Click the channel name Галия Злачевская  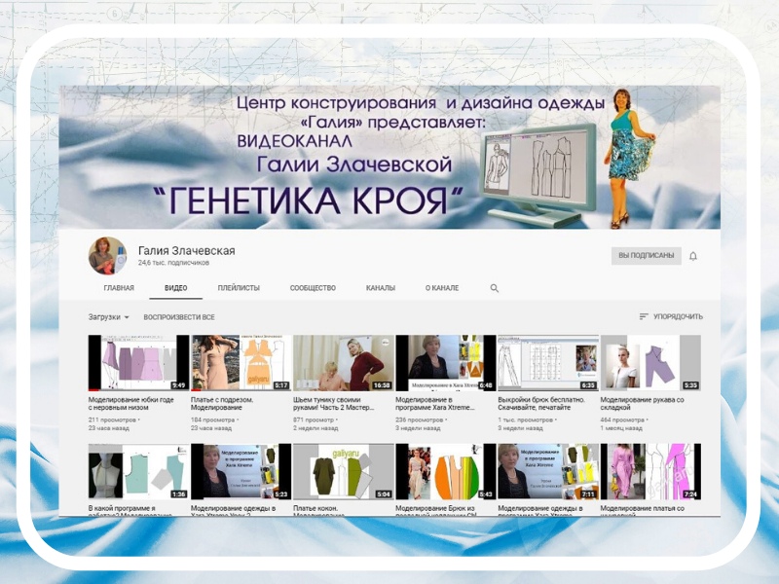[x=186, y=251]
